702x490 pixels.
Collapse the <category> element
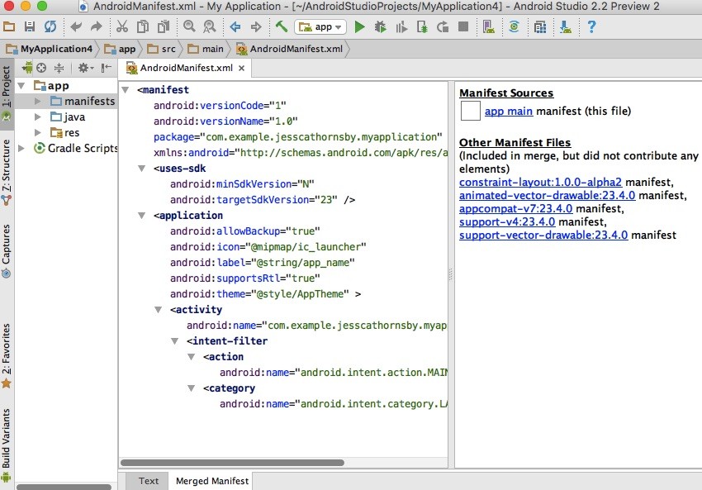[191, 388]
